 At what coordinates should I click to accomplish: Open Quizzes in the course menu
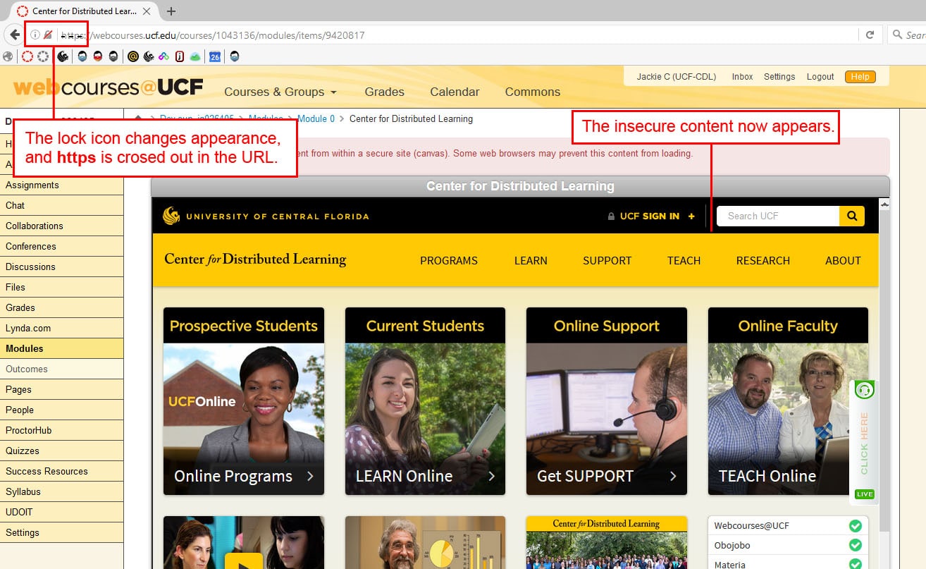61,451
